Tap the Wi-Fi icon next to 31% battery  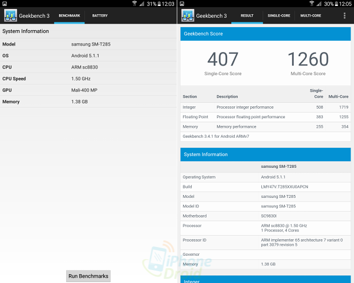[x=135, y=4]
